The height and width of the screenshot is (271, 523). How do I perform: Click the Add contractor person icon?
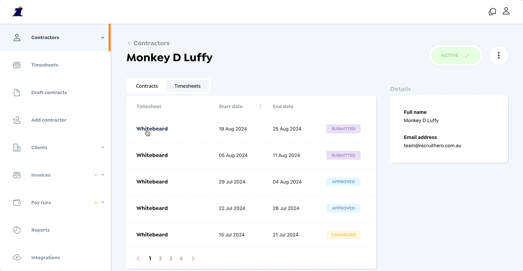point(17,120)
